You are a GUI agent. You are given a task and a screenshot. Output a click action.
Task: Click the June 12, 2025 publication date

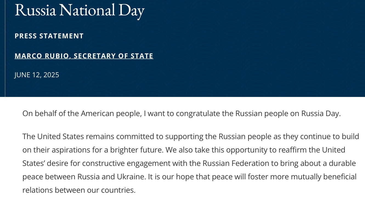pyautogui.click(x=37, y=75)
